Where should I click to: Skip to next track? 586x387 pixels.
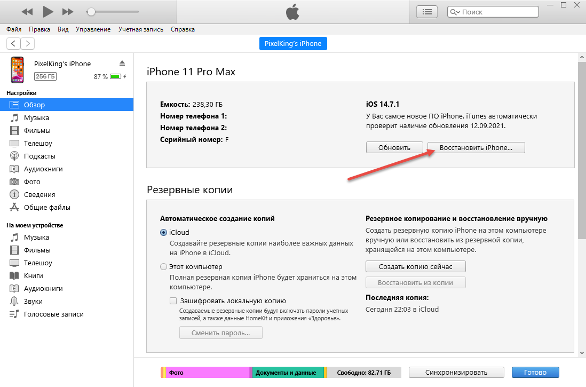(x=68, y=11)
